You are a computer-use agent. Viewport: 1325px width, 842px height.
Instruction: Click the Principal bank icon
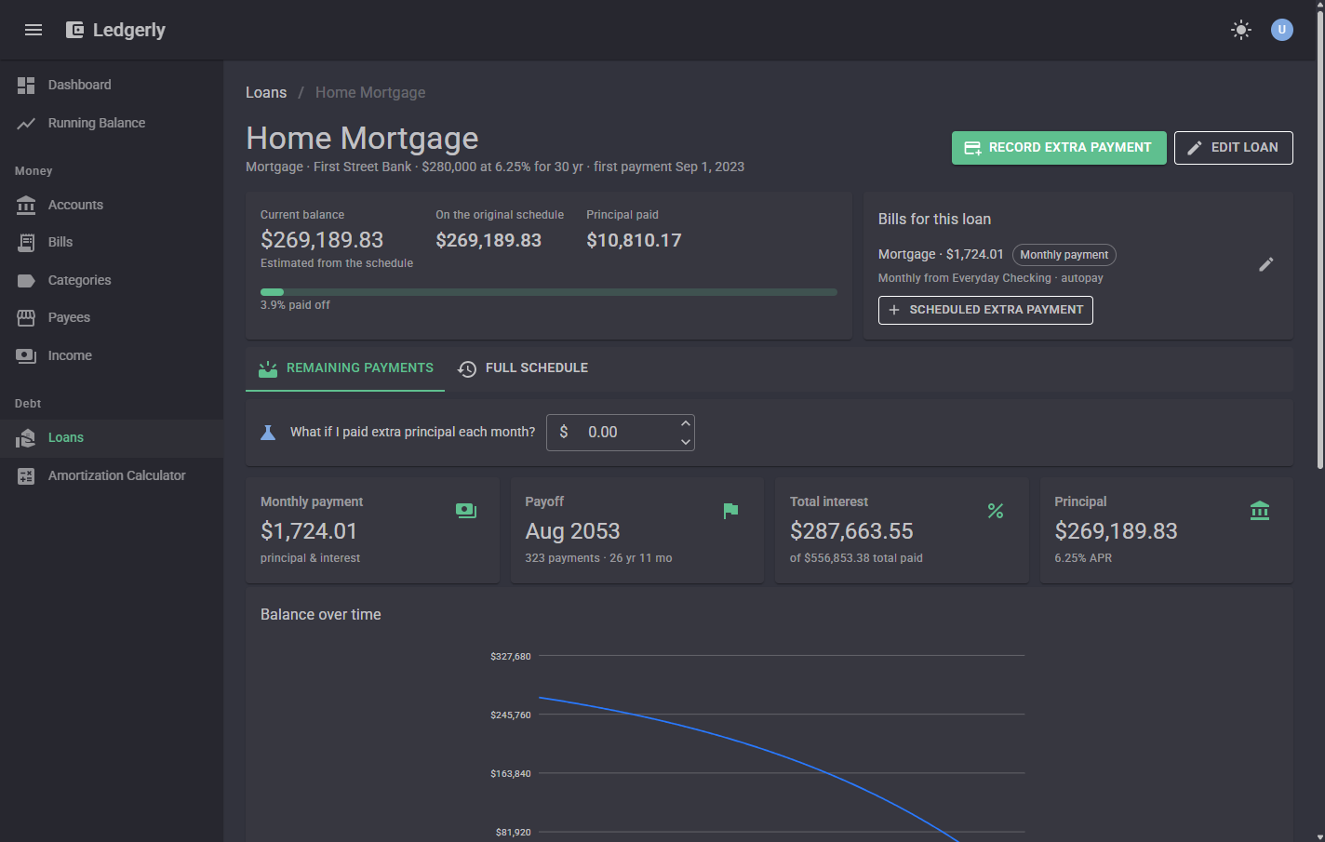click(x=1260, y=511)
